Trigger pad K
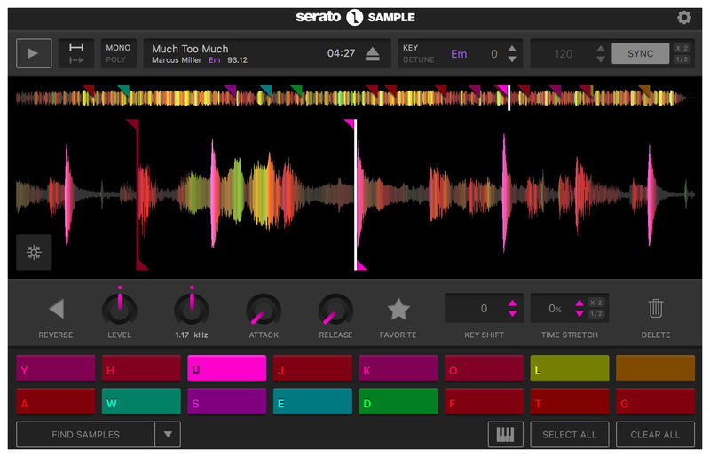The height and width of the screenshot is (457, 710). [398, 368]
